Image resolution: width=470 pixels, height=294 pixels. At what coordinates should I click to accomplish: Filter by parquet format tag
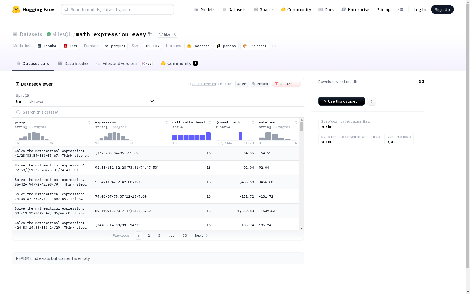tap(115, 46)
